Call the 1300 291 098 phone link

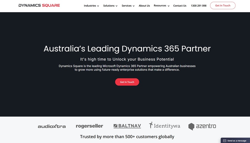pyautogui.click(x=199, y=6)
